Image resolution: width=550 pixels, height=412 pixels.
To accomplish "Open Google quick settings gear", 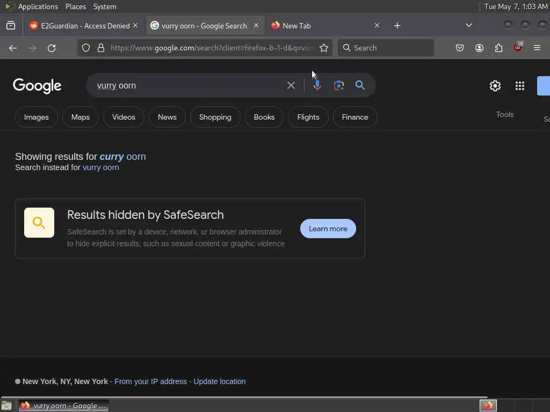I will [495, 86].
